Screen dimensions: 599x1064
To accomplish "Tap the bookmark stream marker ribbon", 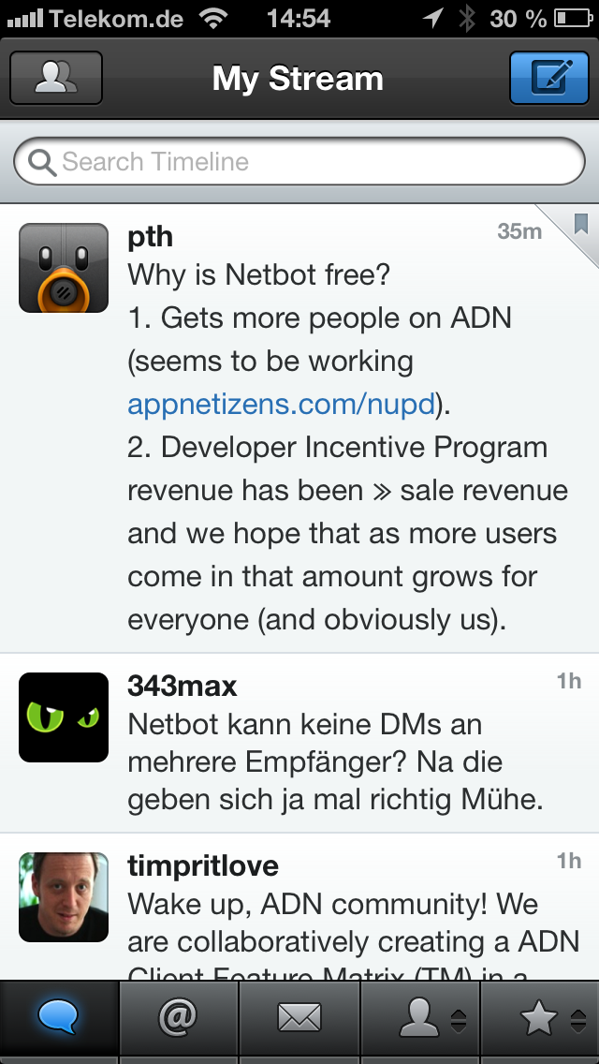I will [x=580, y=224].
